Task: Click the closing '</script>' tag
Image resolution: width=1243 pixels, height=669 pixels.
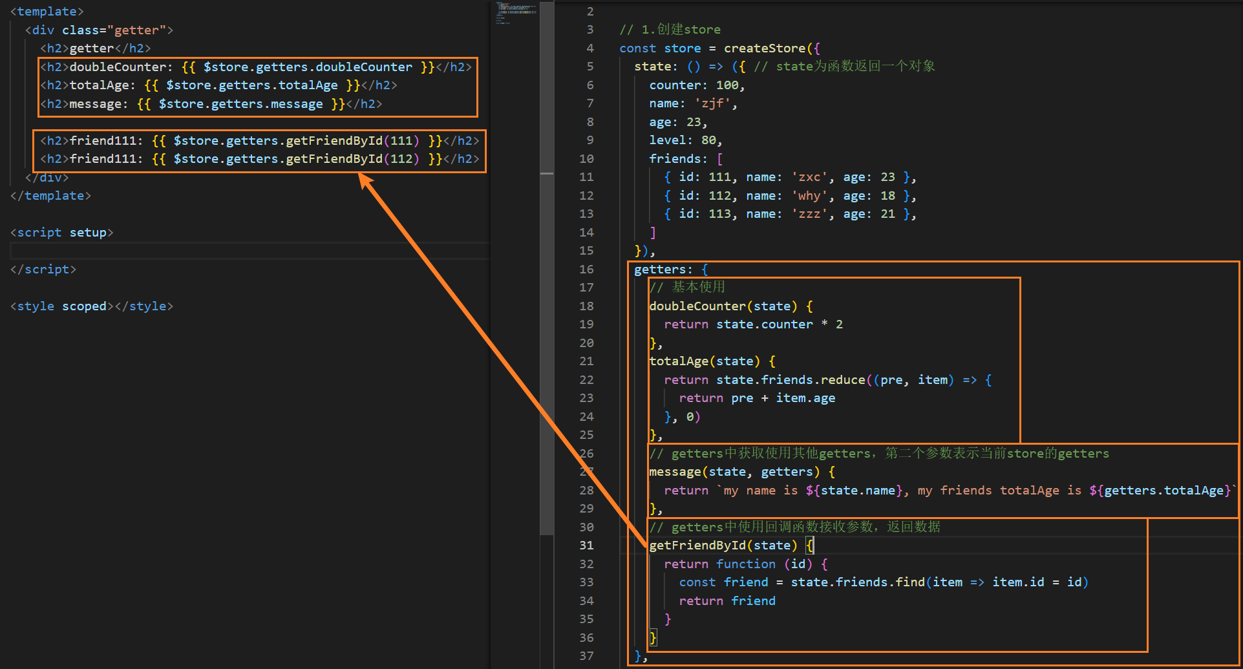Action: [x=43, y=270]
